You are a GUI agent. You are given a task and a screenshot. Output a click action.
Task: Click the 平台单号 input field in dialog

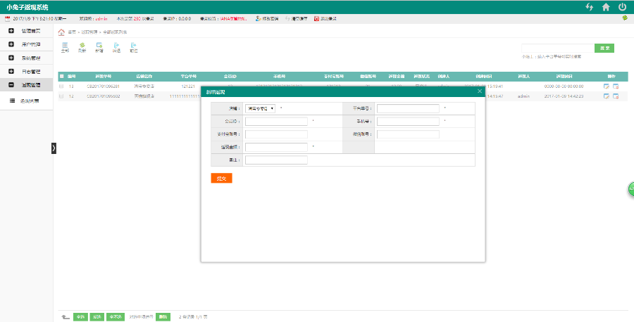click(408, 108)
